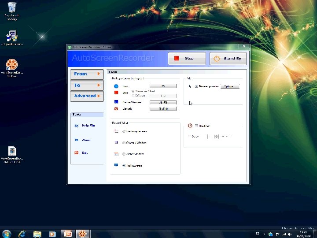Click the red Exit icon
The height and width of the screenshot is (238, 317).
77,152
